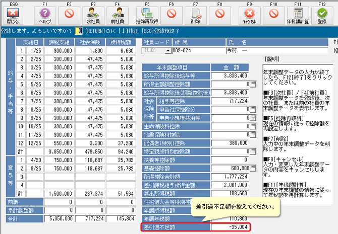Click the 閉じる (close) toolbar icon
This screenshot has height=234, width=338.
click(x=13, y=15)
